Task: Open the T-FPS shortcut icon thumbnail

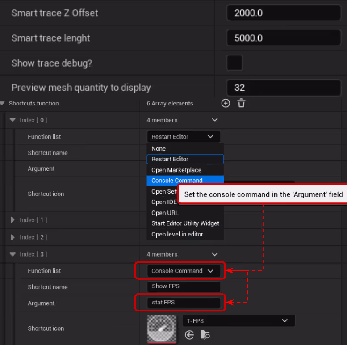Action: point(162,329)
